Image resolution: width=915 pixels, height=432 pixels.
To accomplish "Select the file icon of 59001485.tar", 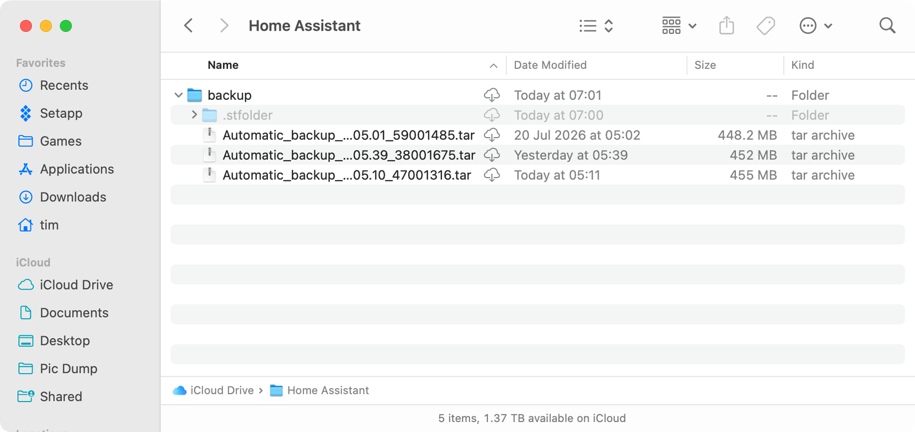I will (210, 135).
